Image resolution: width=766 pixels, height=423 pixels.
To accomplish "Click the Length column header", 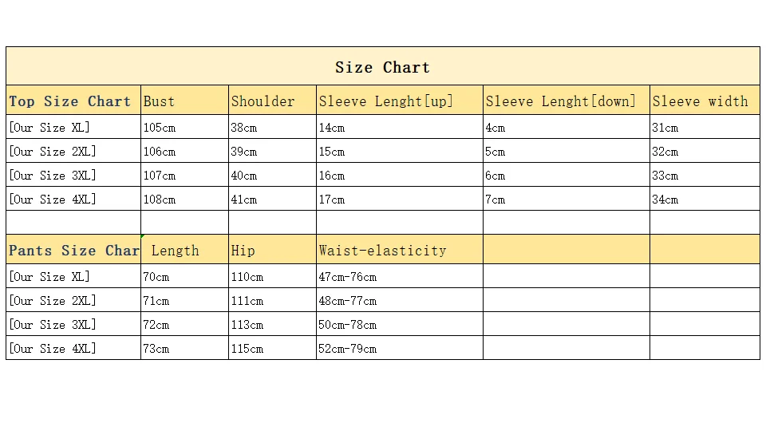I will coord(184,251).
